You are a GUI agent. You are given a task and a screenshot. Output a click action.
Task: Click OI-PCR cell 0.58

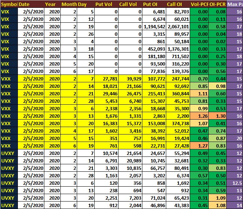point(218,27)
